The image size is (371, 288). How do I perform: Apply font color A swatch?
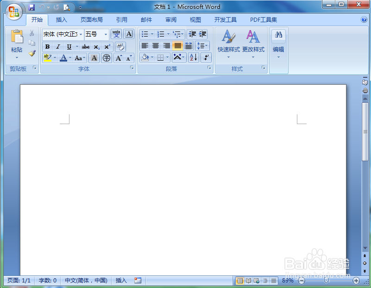click(x=63, y=58)
